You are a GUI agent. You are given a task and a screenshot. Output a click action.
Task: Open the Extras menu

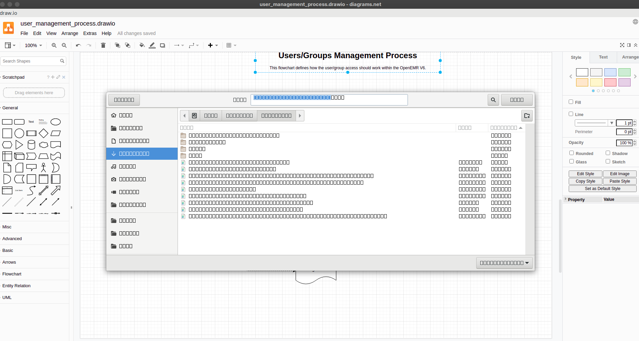[90, 33]
